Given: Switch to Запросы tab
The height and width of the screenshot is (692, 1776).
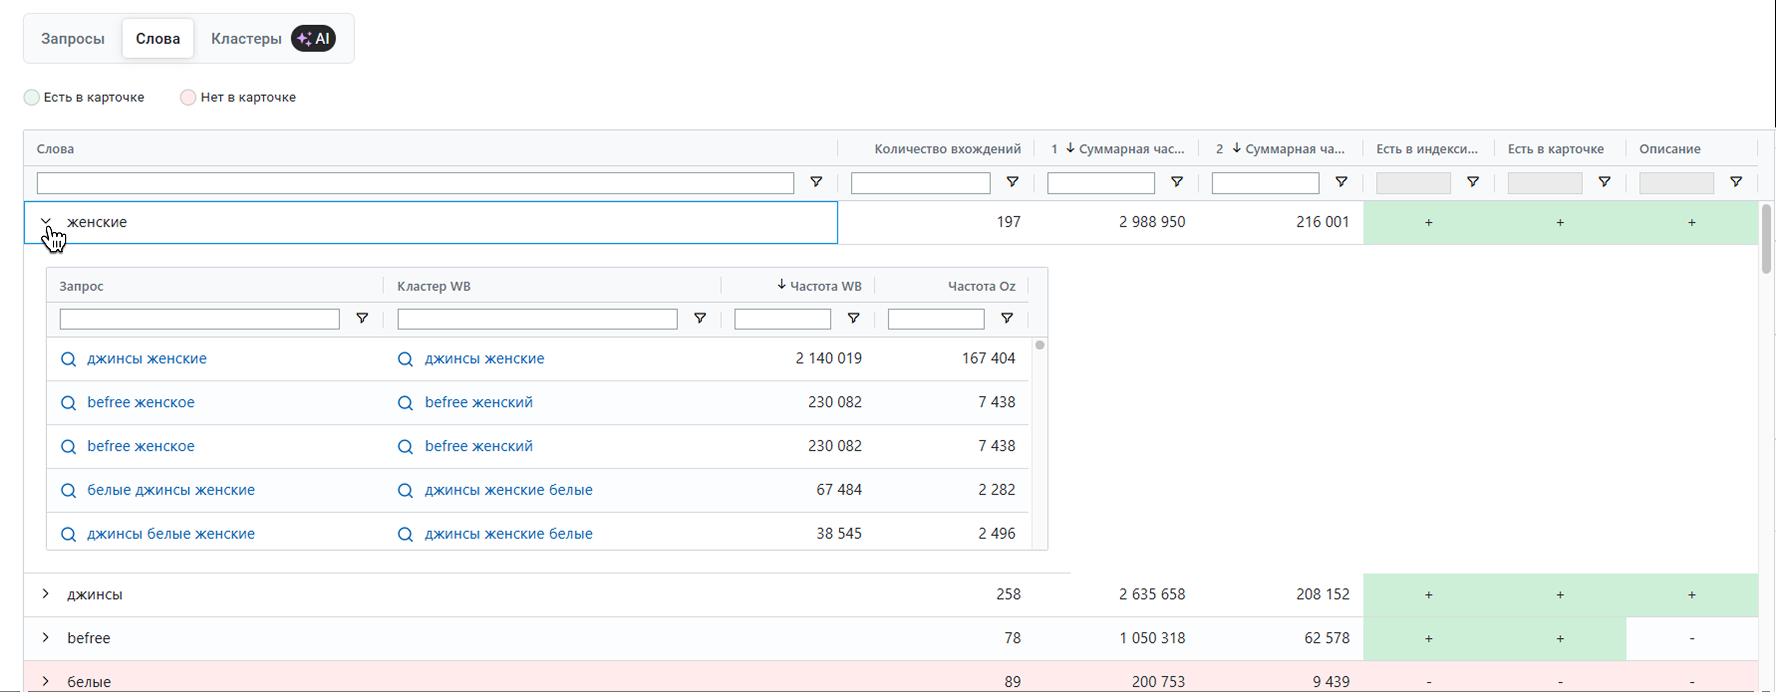Looking at the screenshot, I should click(x=72, y=38).
